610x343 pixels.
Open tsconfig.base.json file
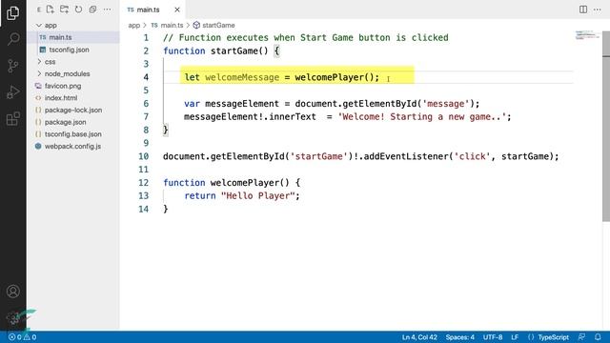pyautogui.click(x=73, y=134)
